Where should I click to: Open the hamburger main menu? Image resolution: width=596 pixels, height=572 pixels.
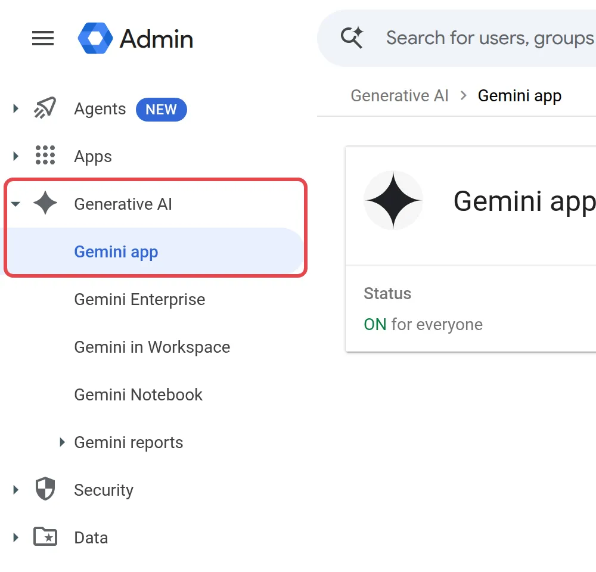[42, 38]
